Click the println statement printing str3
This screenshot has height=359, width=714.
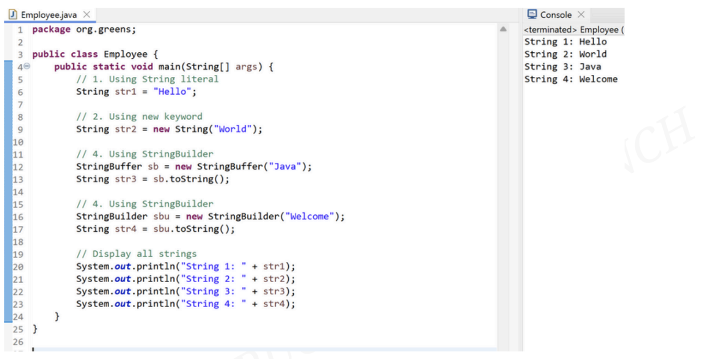[x=185, y=291]
